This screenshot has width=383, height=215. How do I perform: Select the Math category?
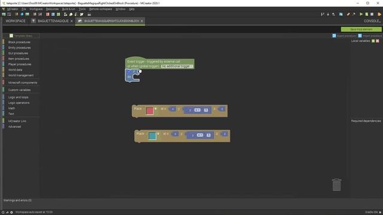(x=11, y=108)
